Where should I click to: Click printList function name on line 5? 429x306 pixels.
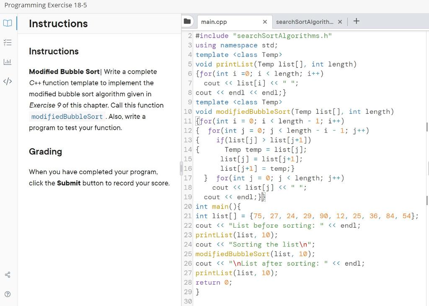235,64
